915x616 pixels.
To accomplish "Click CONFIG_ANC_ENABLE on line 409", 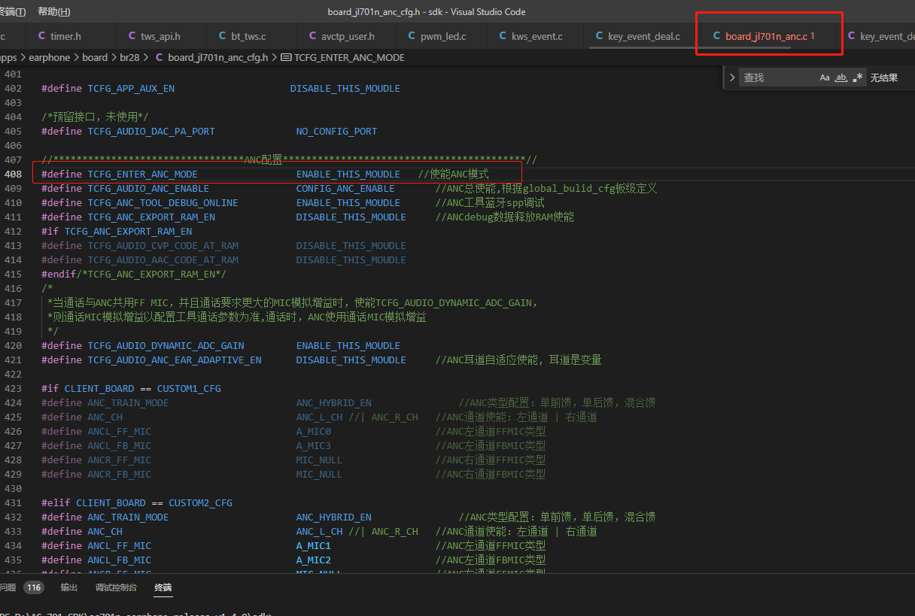I will tap(345, 189).
